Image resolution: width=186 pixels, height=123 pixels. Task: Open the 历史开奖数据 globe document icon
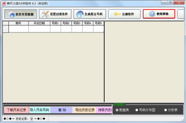pyautogui.click(x=11, y=14)
